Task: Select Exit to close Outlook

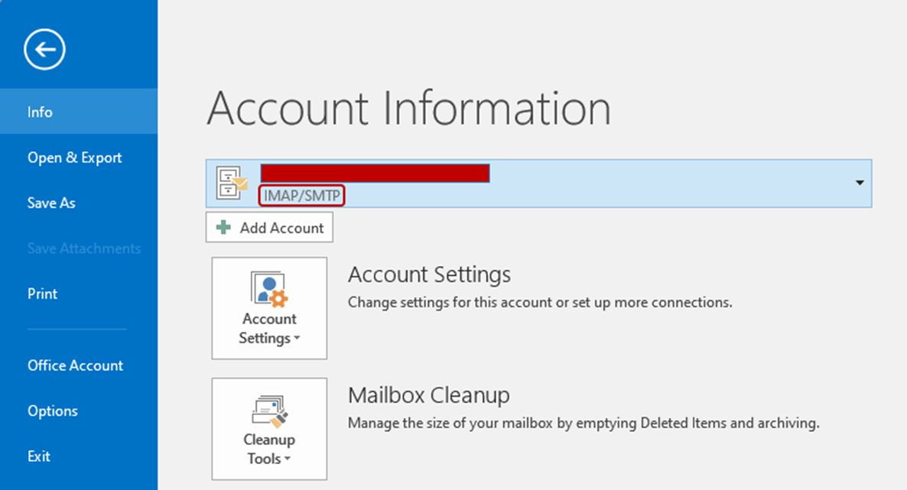Action: [38, 456]
